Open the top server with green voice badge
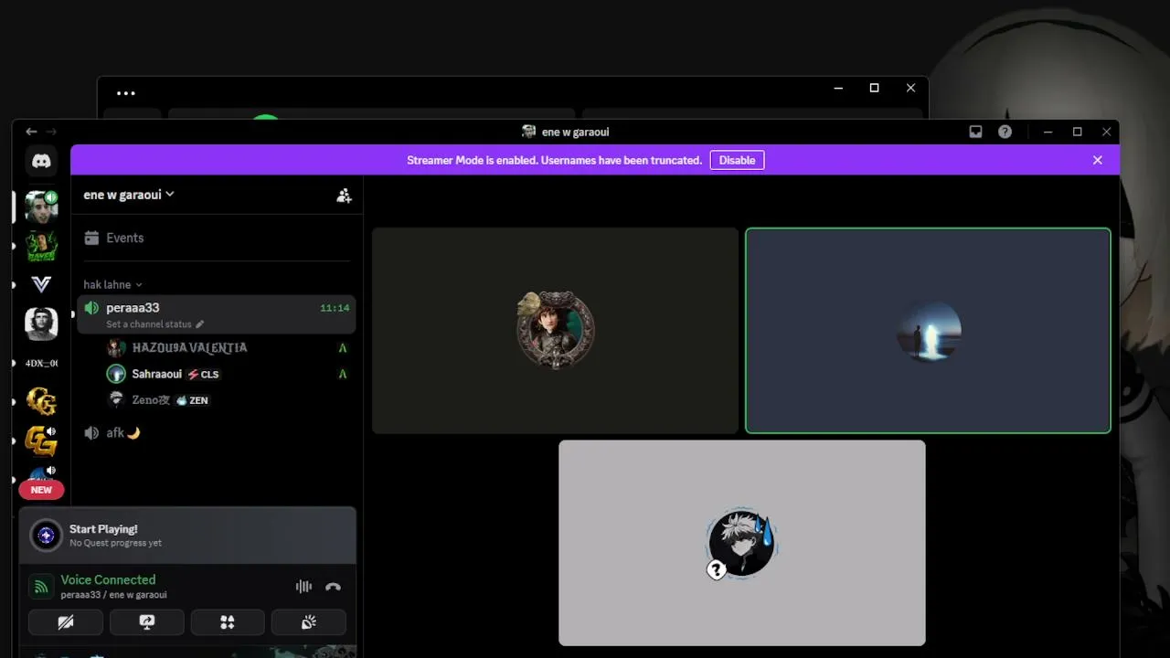 (x=41, y=207)
